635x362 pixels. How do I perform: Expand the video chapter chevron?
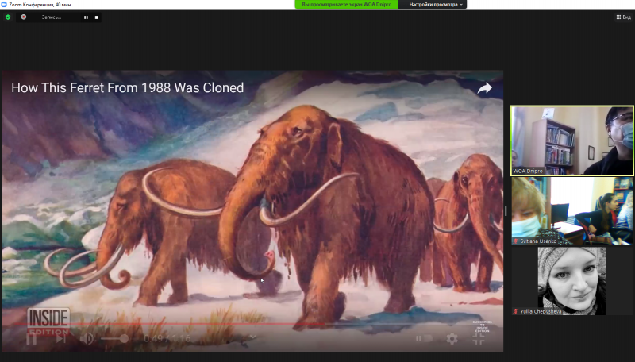coord(252,337)
